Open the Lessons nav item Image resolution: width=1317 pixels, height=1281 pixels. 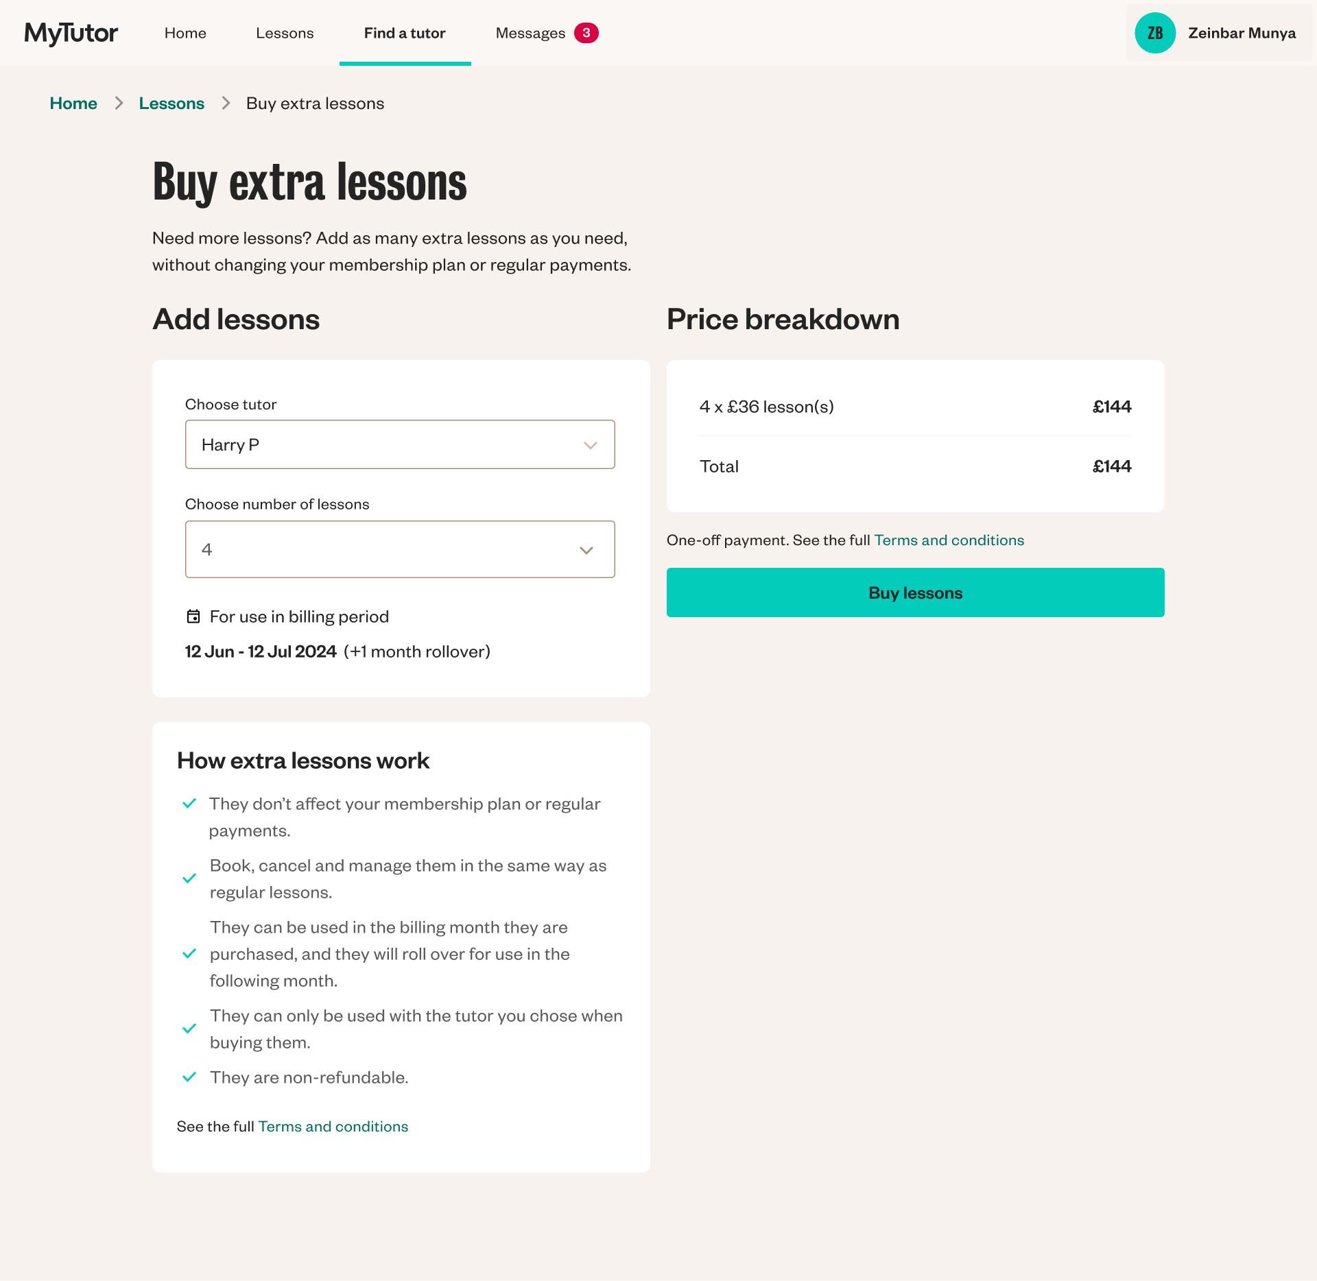285,33
